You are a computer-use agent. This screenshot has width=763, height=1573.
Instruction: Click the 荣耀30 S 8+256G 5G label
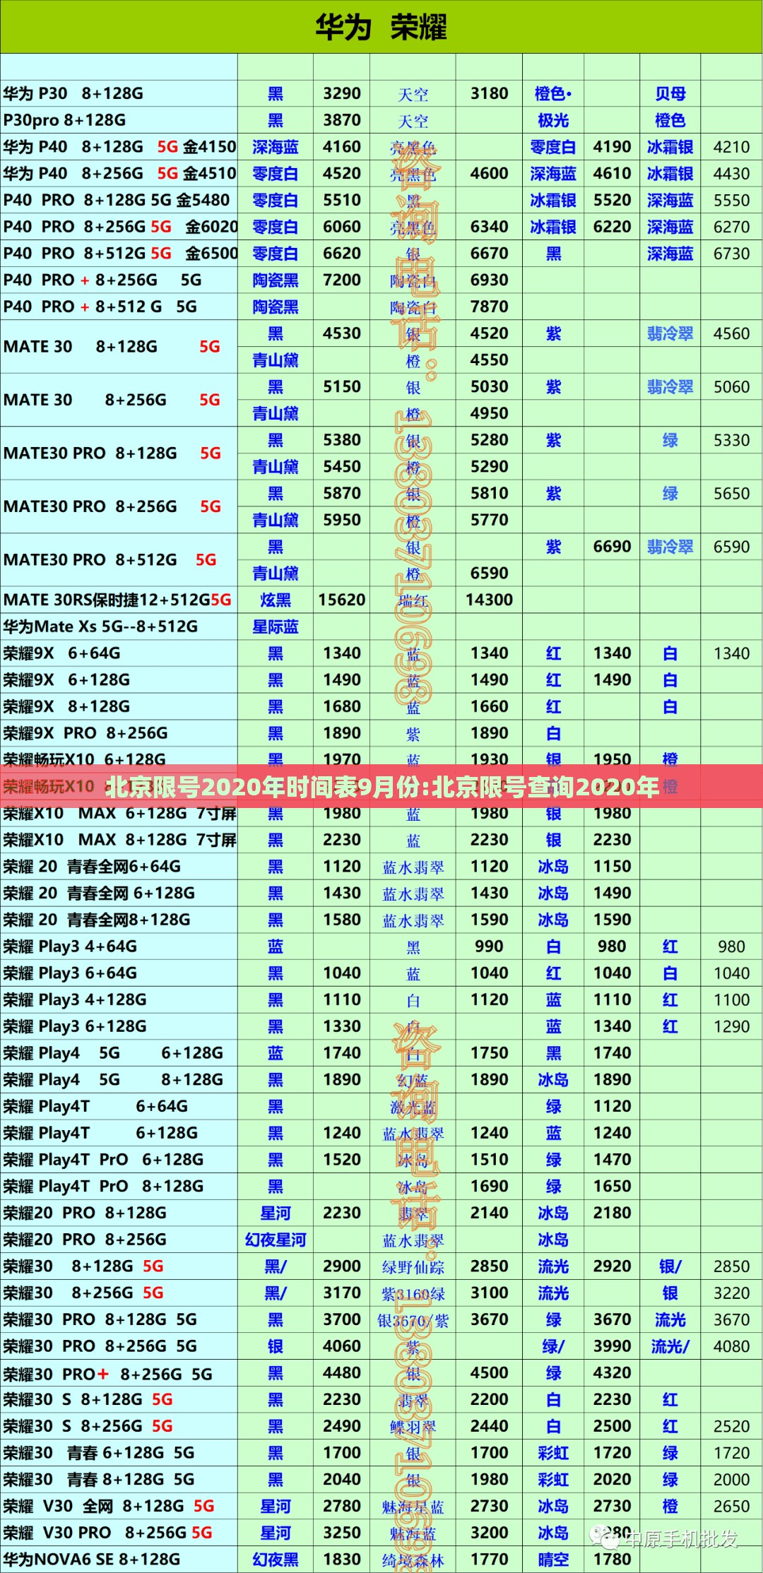tap(88, 1426)
